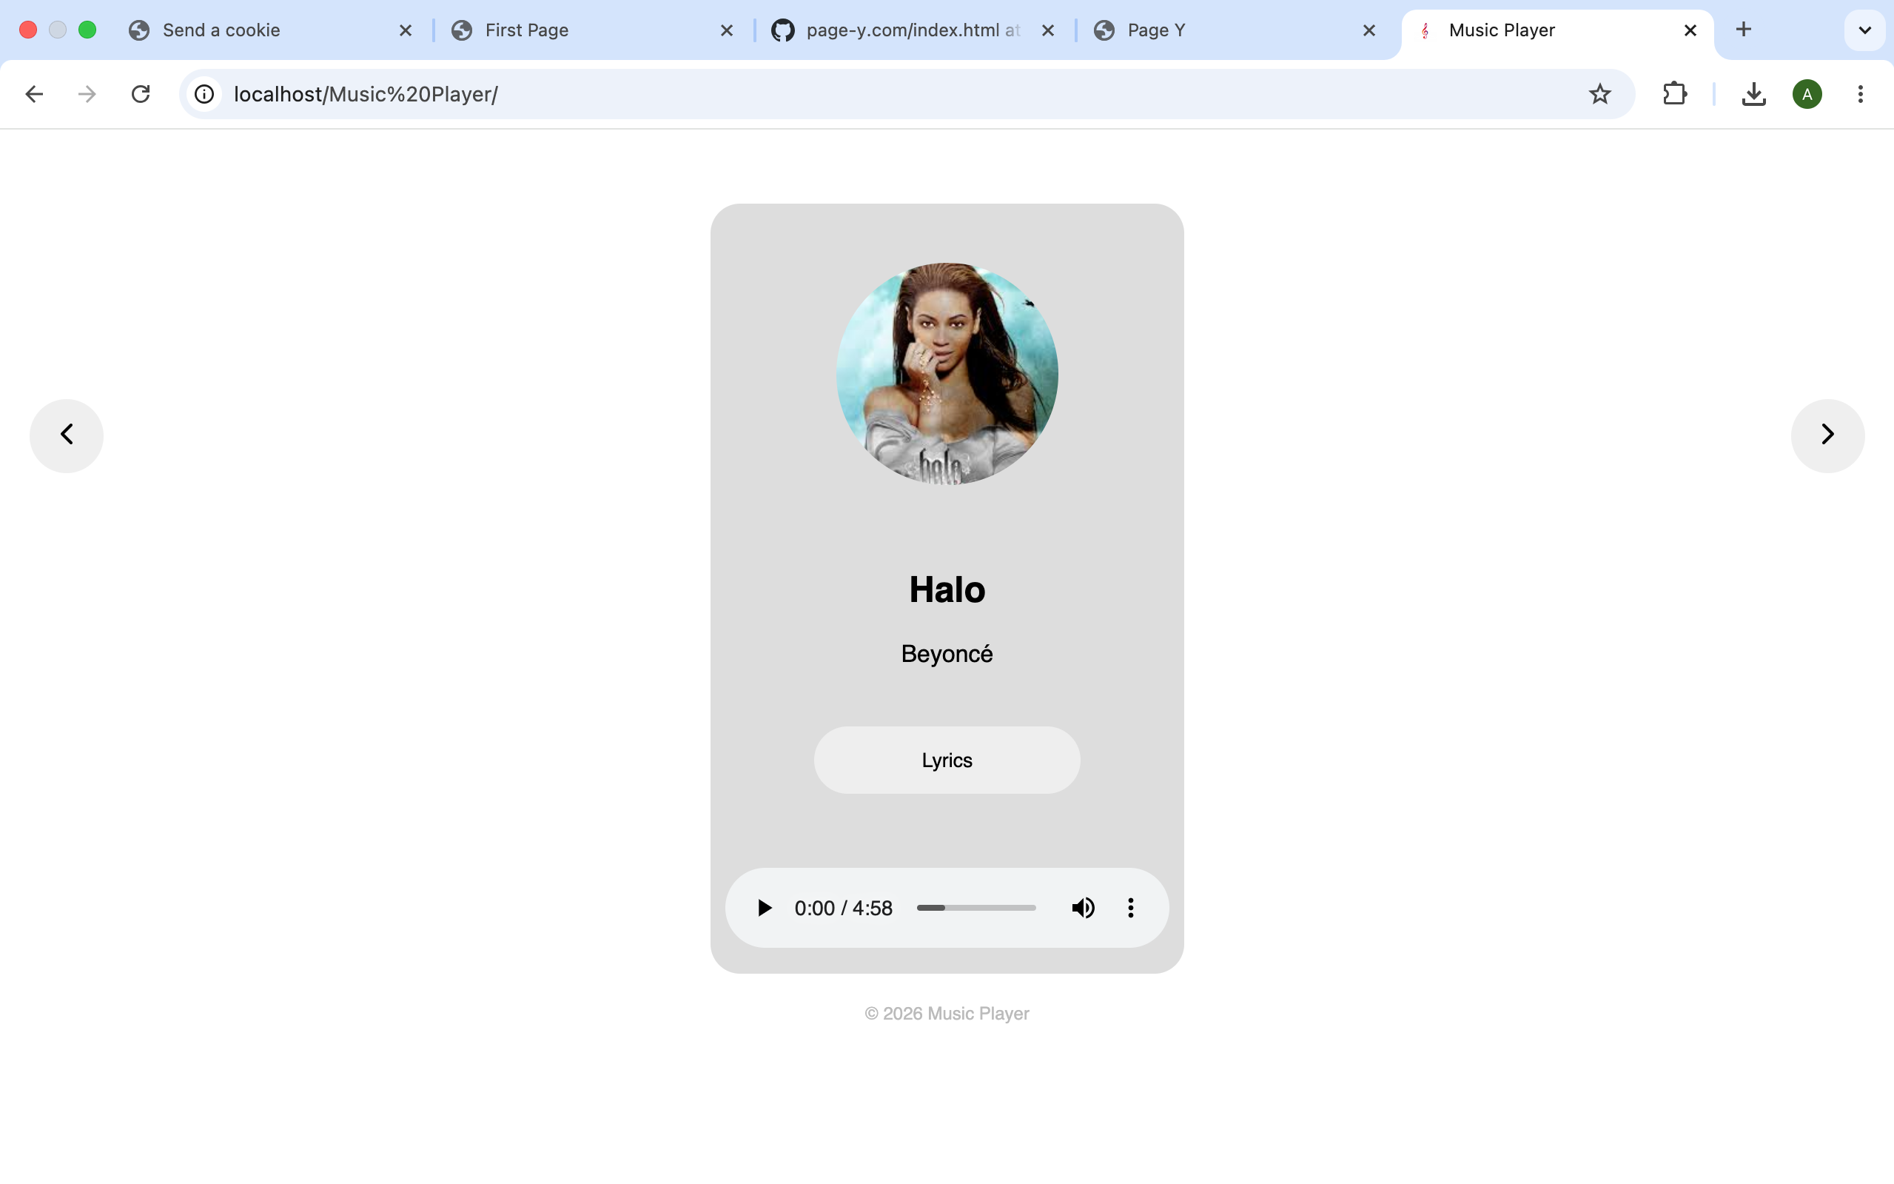1894x1184 pixels.
Task: Click the Halo album artwork
Action: [x=946, y=373]
